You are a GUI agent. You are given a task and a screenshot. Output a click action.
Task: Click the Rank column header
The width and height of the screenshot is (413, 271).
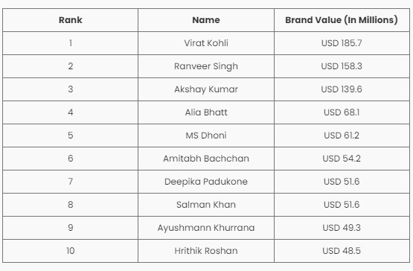(x=71, y=20)
